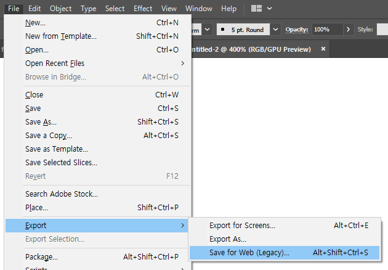The image size is (388, 270).
Task: Click the Style swatch box
Action: pos(382,29)
